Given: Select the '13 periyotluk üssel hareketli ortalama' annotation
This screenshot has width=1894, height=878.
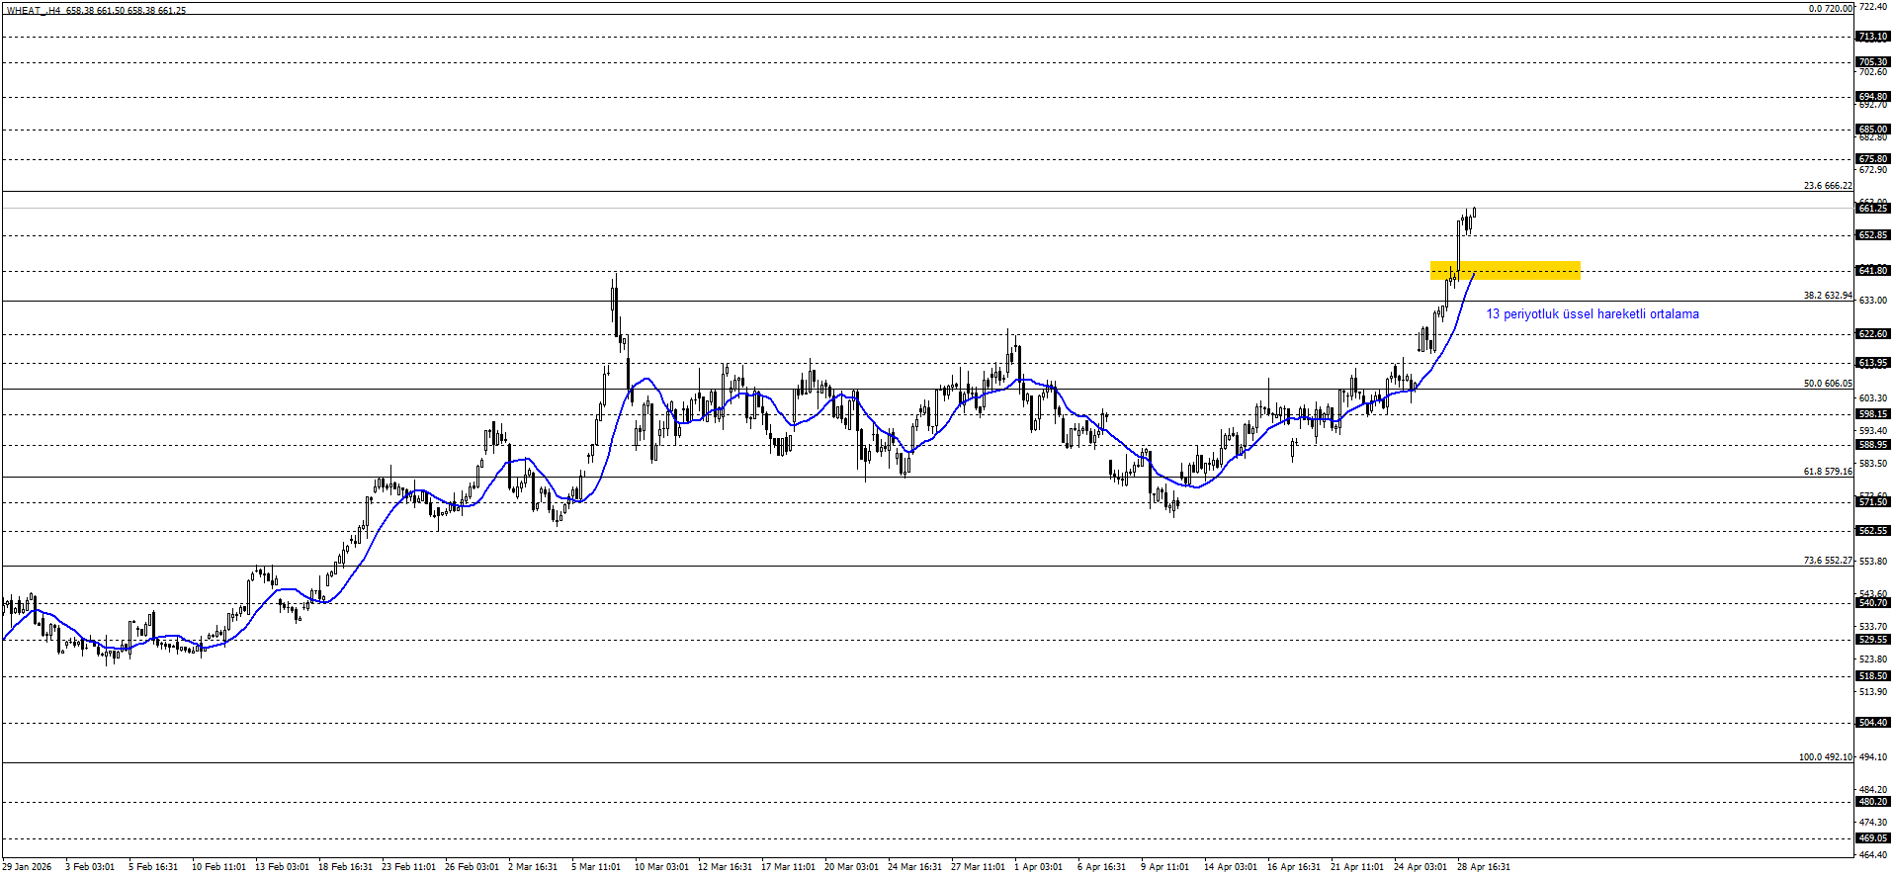Looking at the screenshot, I should 1593,314.
